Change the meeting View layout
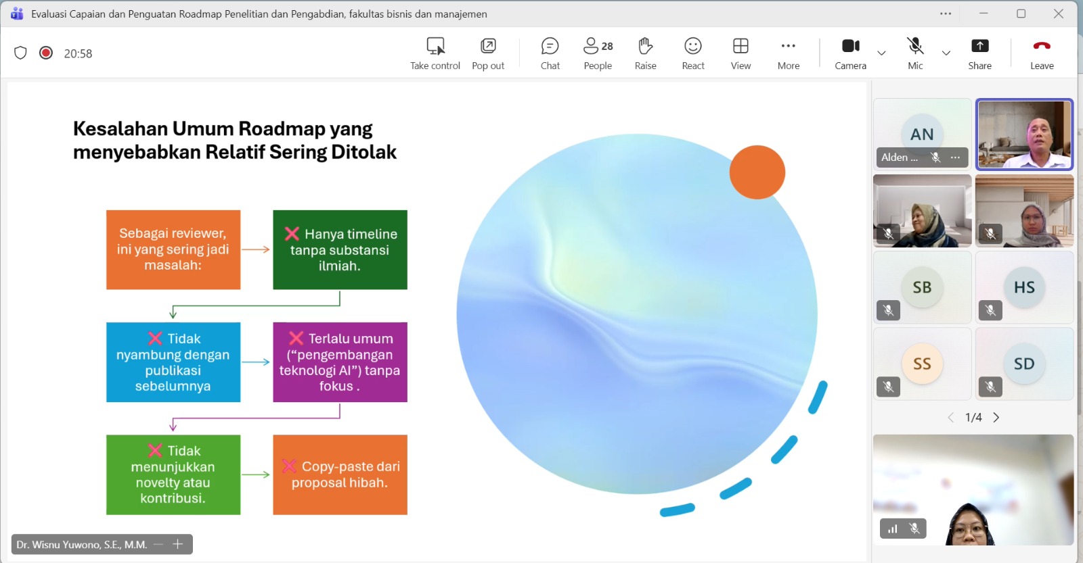The width and height of the screenshot is (1083, 563). (741, 53)
